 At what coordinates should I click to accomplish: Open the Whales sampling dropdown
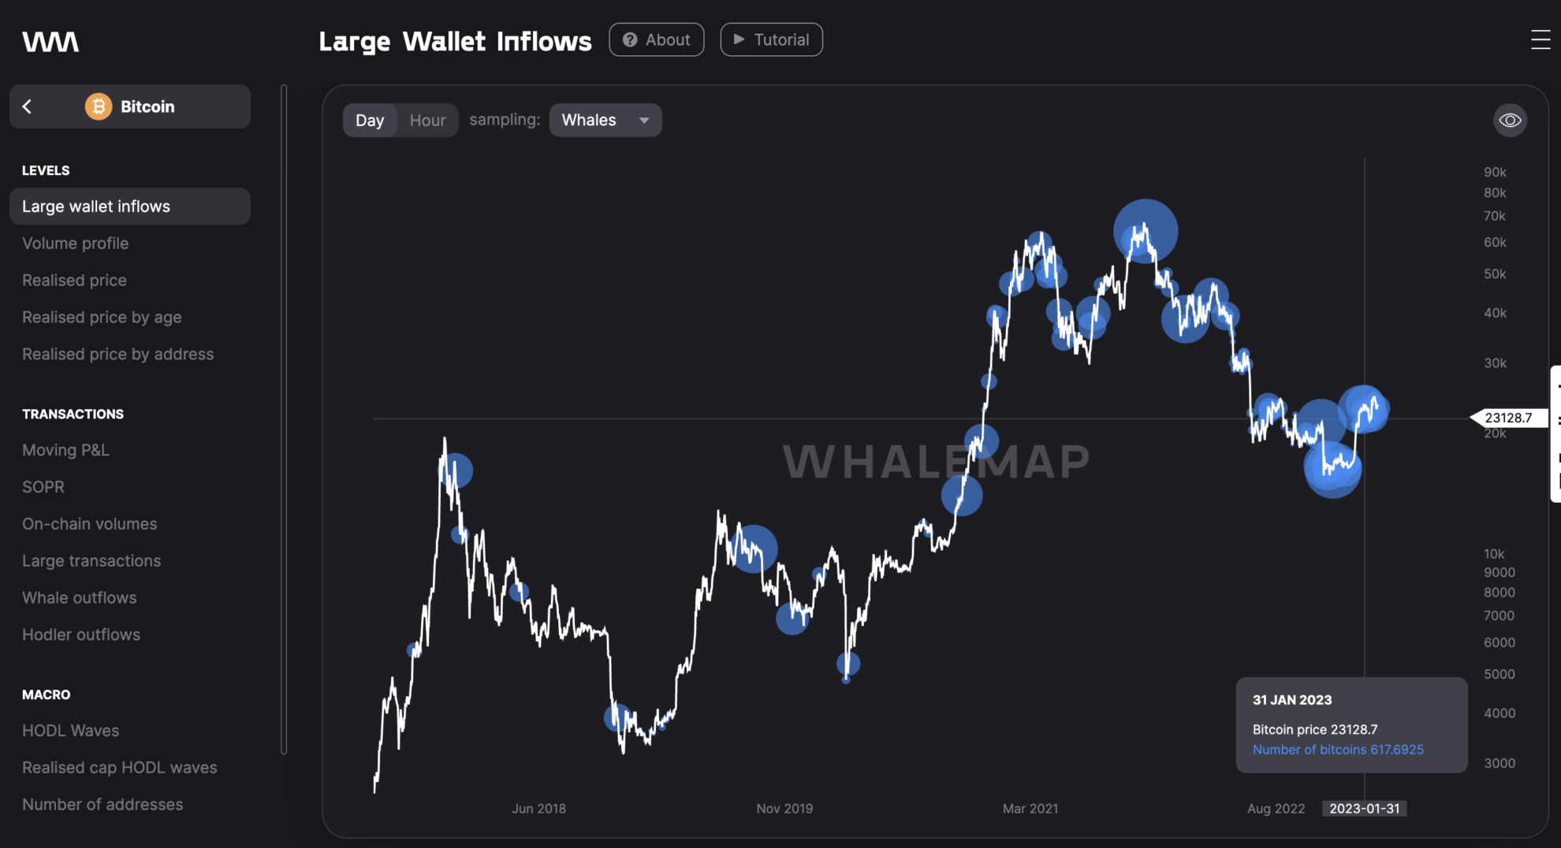pyautogui.click(x=605, y=120)
